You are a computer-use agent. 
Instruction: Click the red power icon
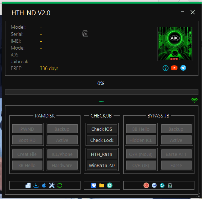coord(146,185)
